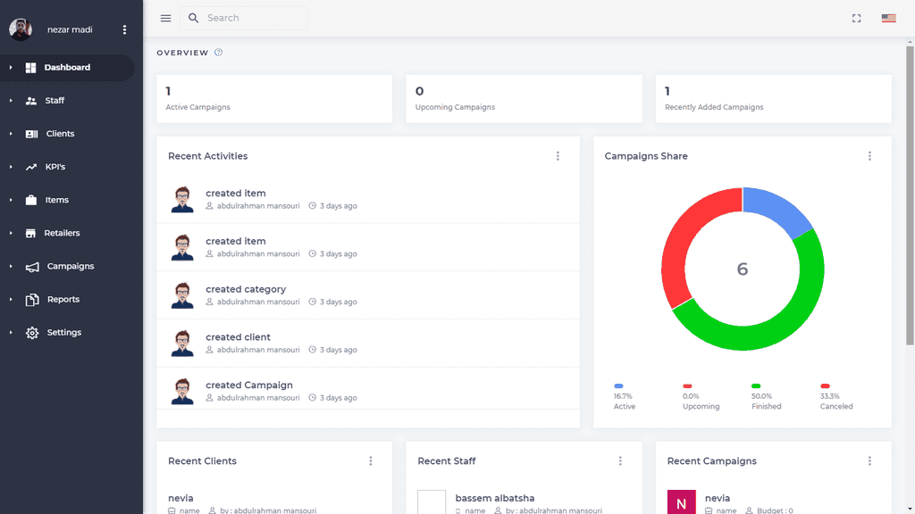Open Recent Clients more options menu

(x=371, y=461)
